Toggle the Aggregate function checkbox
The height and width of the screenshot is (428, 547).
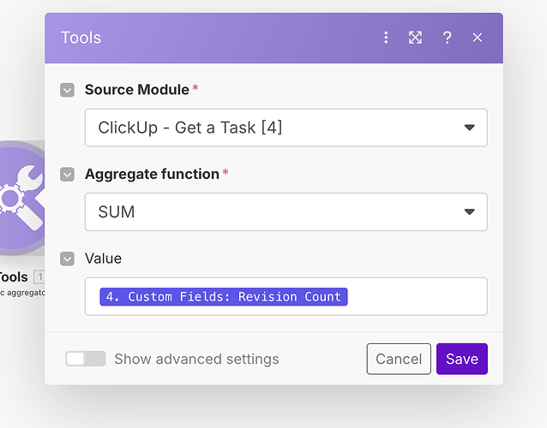point(68,175)
